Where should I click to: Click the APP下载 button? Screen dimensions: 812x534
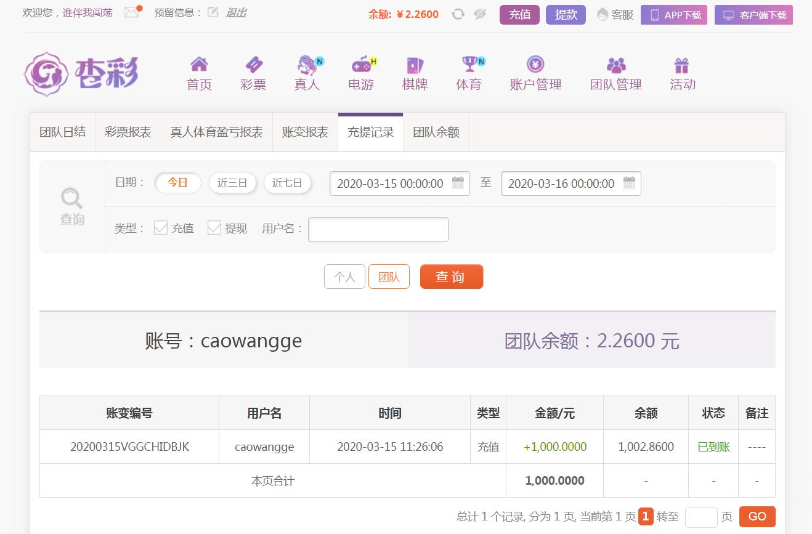pyautogui.click(x=674, y=15)
